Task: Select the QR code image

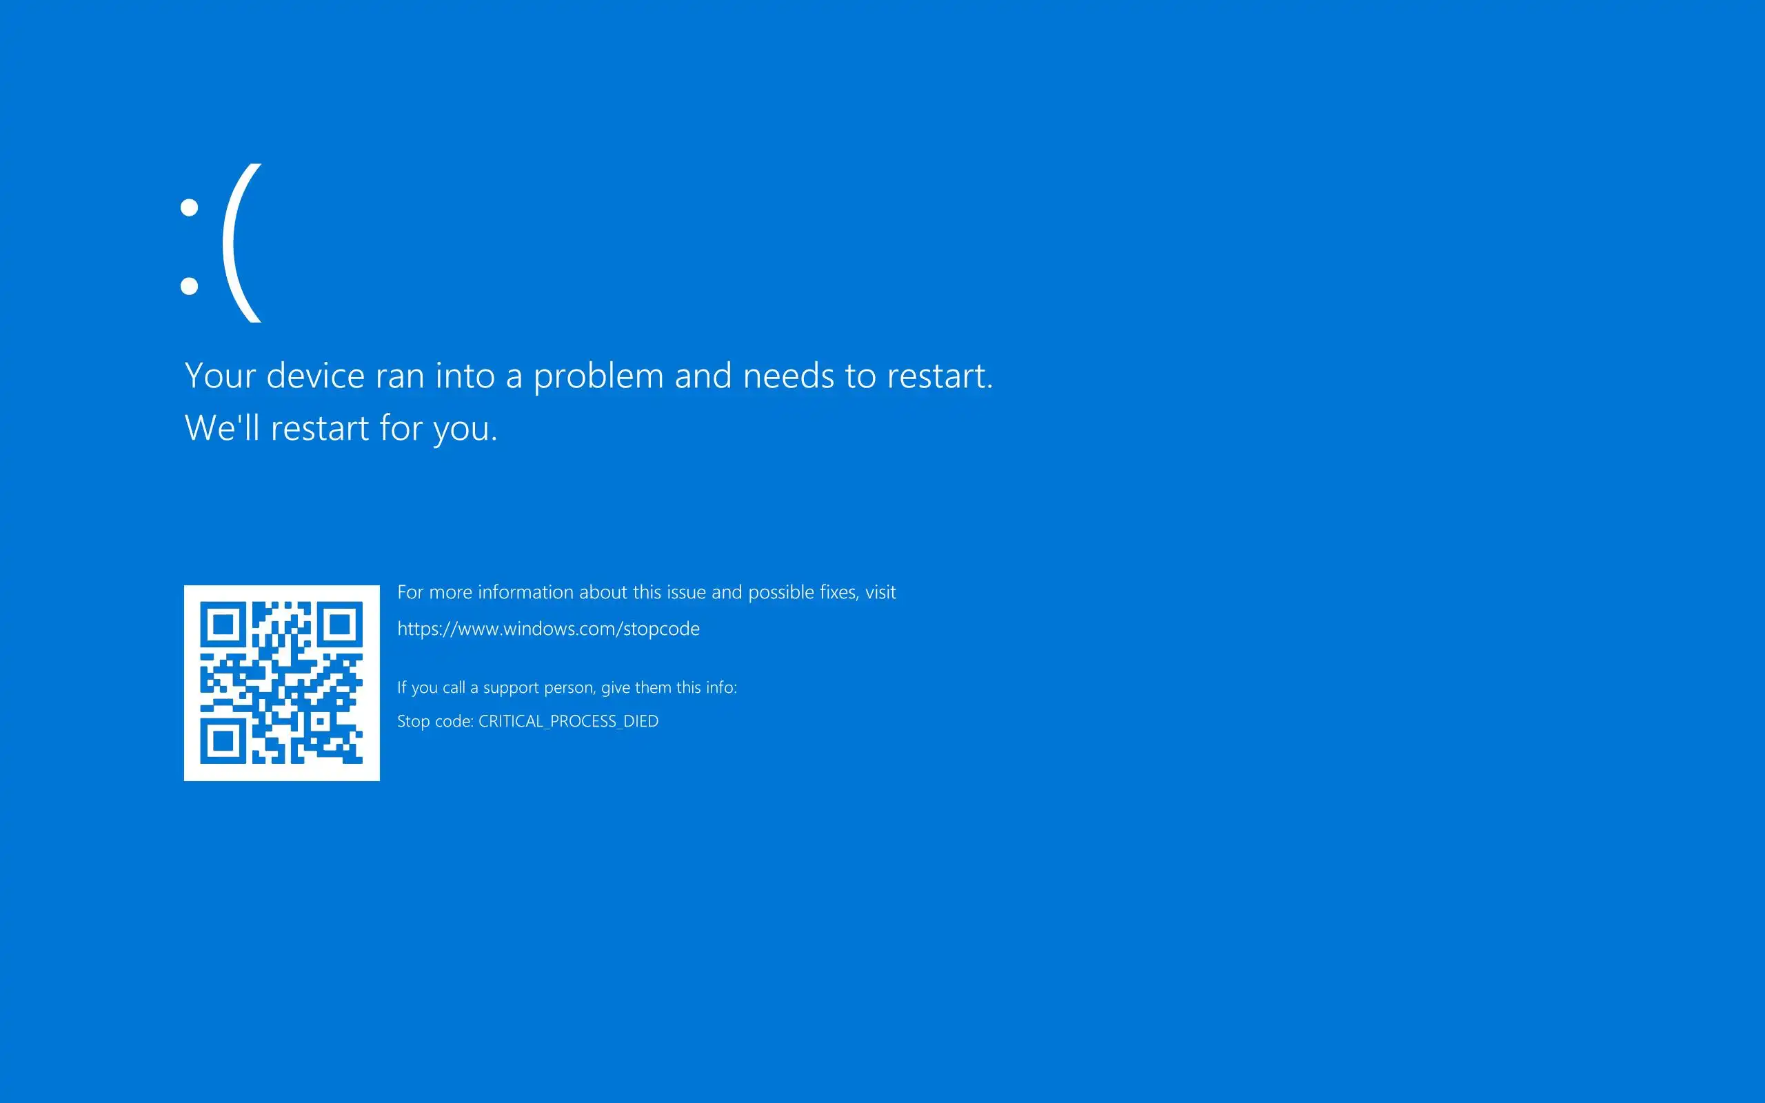Action: (x=281, y=682)
